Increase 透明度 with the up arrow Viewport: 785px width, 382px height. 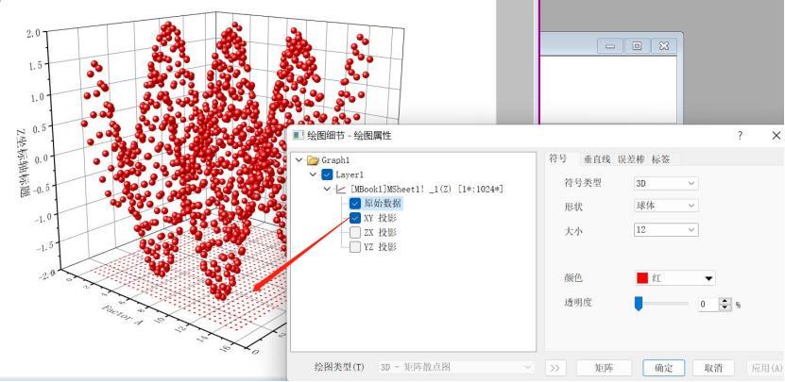pos(725,301)
